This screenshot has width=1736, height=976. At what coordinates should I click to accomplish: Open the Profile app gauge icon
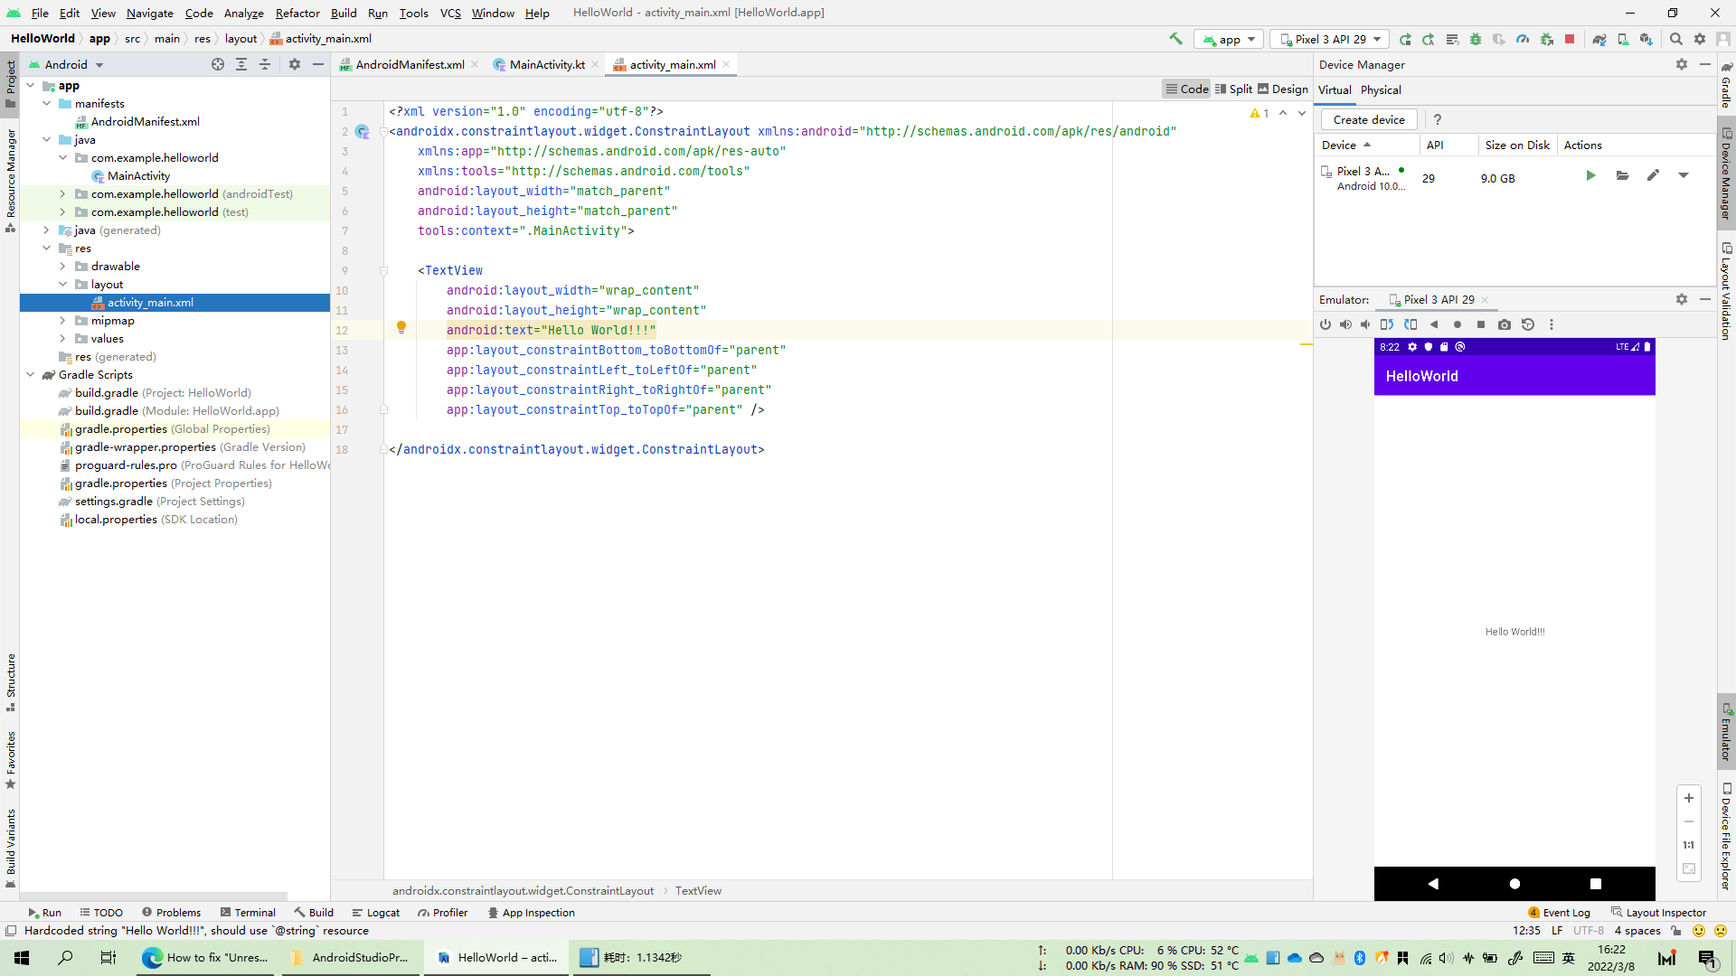coord(1523,39)
